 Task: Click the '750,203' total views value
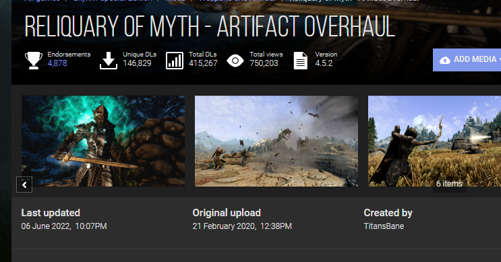[x=264, y=63]
